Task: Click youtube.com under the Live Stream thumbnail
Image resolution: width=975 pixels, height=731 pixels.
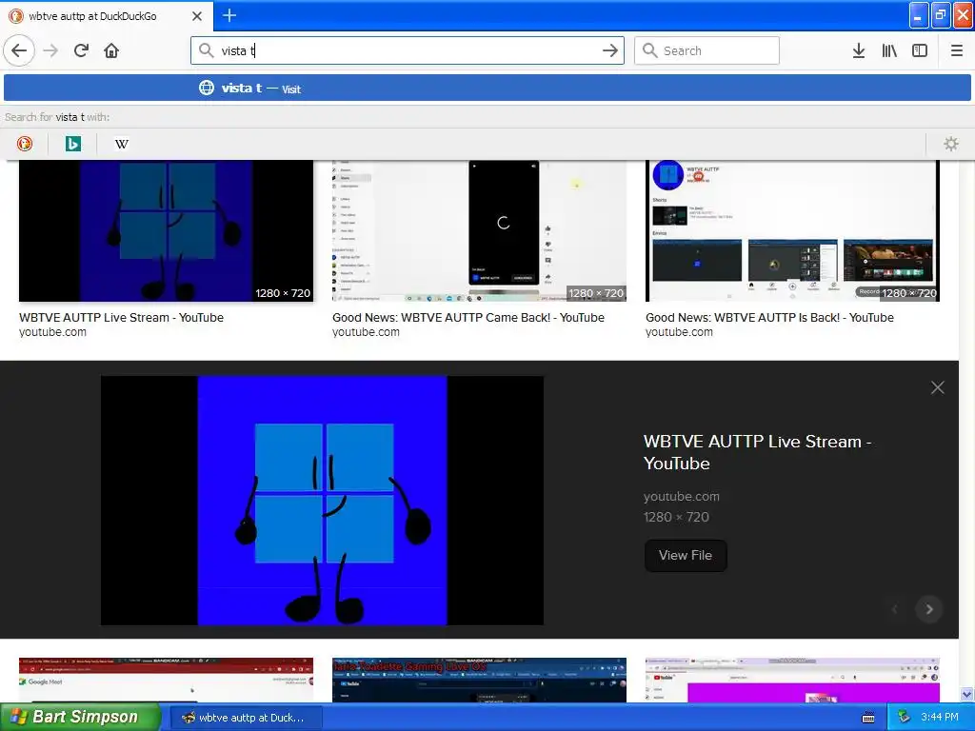Action: pyautogui.click(x=53, y=332)
